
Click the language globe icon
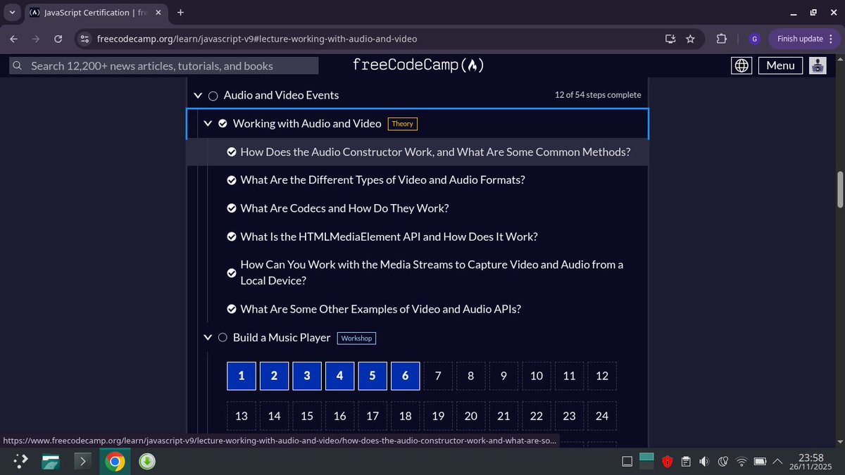point(741,65)
